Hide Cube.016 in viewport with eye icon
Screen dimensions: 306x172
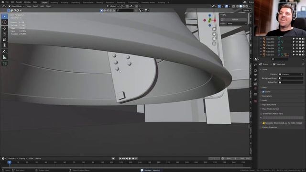(297, 55)
